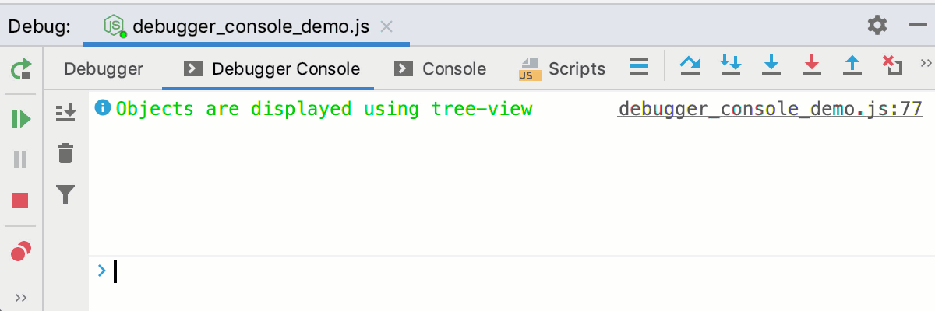Resume program execution
Image resolution: width=935 pixels, height=311 pixels.
point(20,119)
